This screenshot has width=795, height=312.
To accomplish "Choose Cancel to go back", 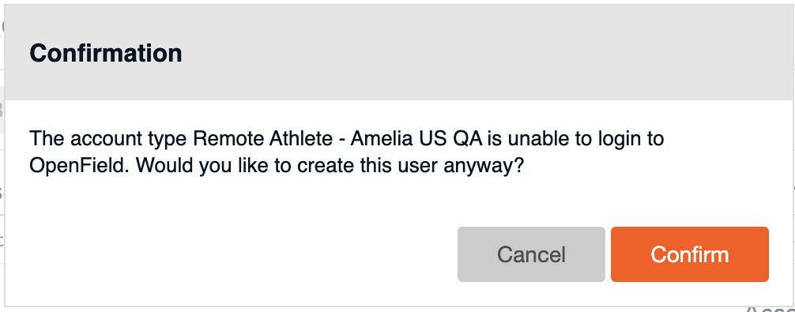I will tap(531, 254).
